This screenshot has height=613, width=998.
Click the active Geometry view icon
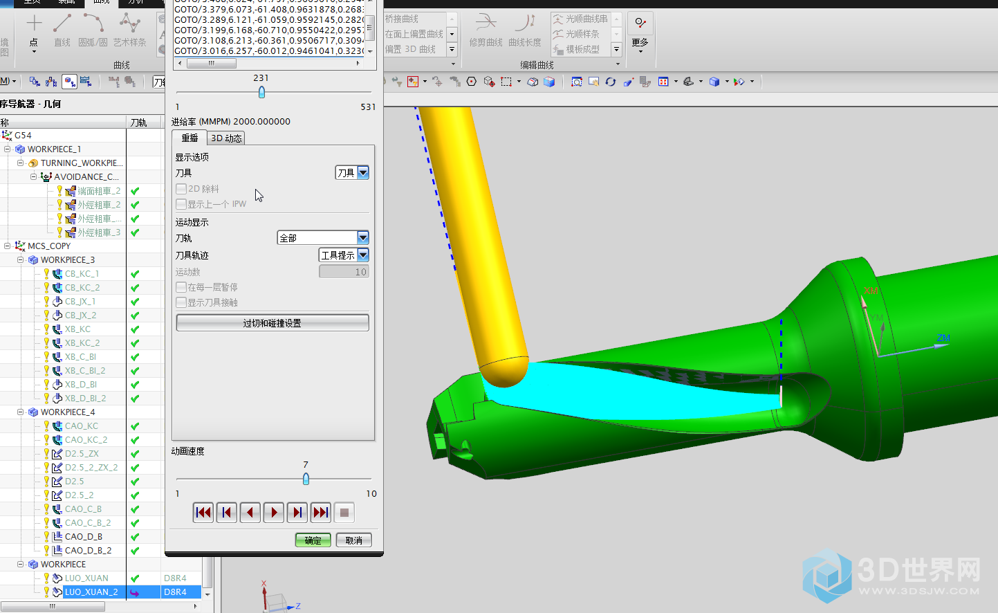69,82
